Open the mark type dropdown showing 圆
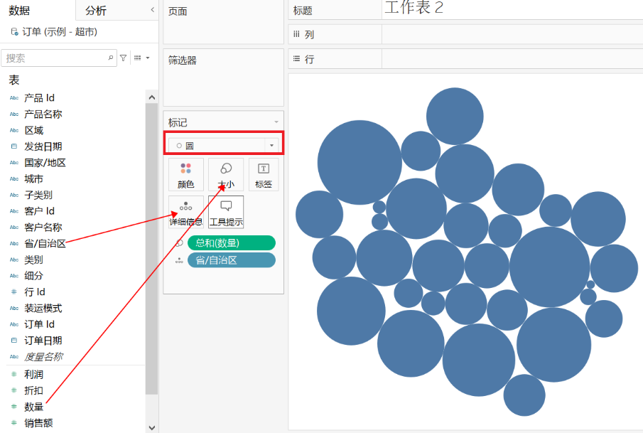This screenshot has width=643, height=433. (x=224, y=145)
